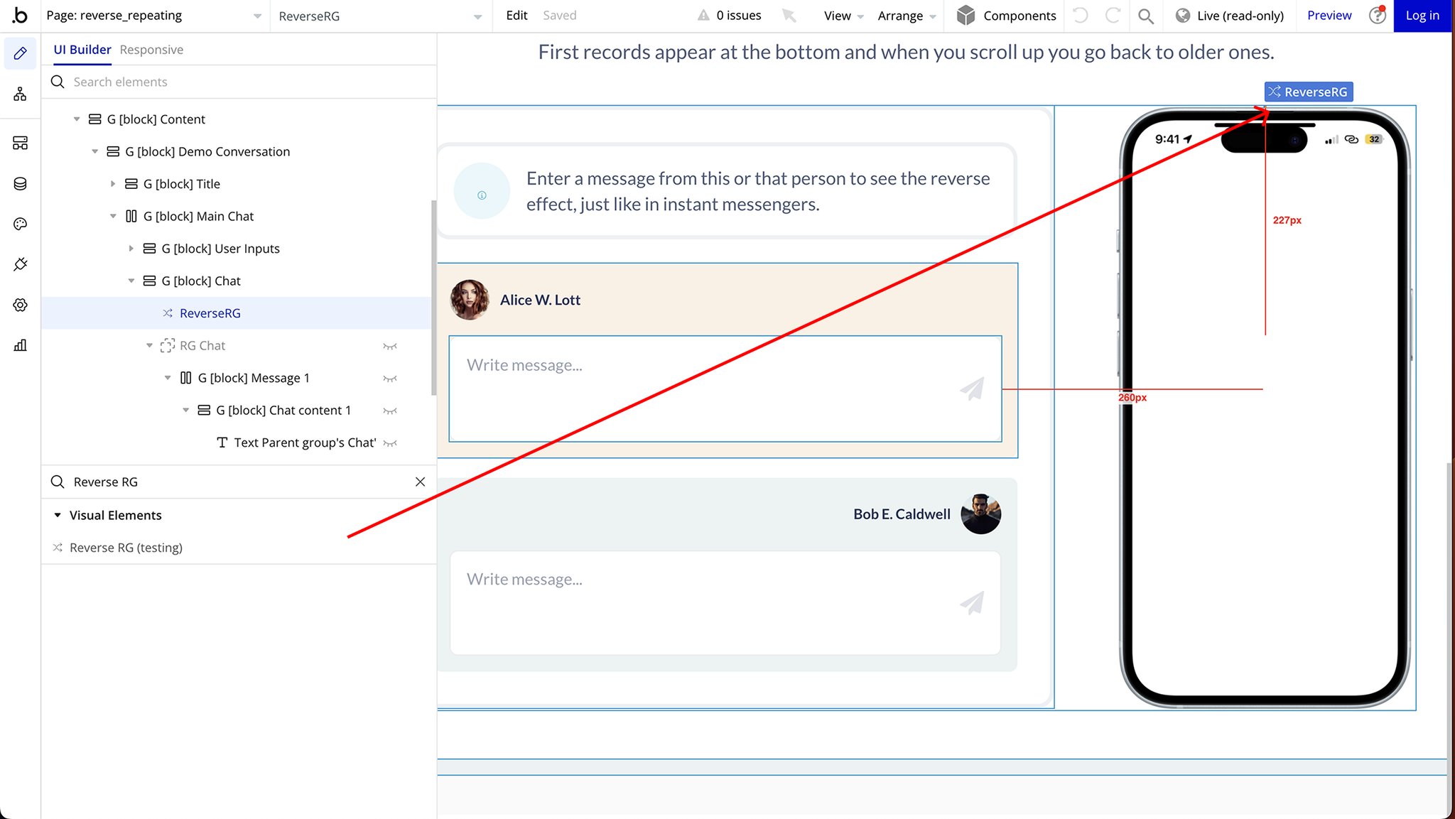Open the Workflow tab icon in sidebar
Screen dimensions: 1455x819
point(20,94)
